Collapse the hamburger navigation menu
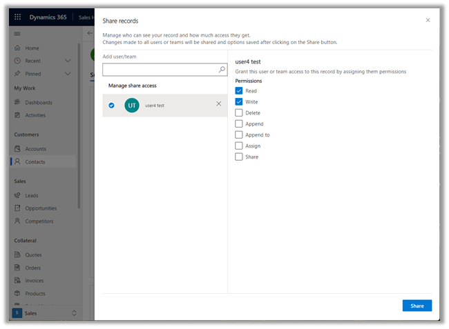Screen dimensions: 449x329 (17, 33)
